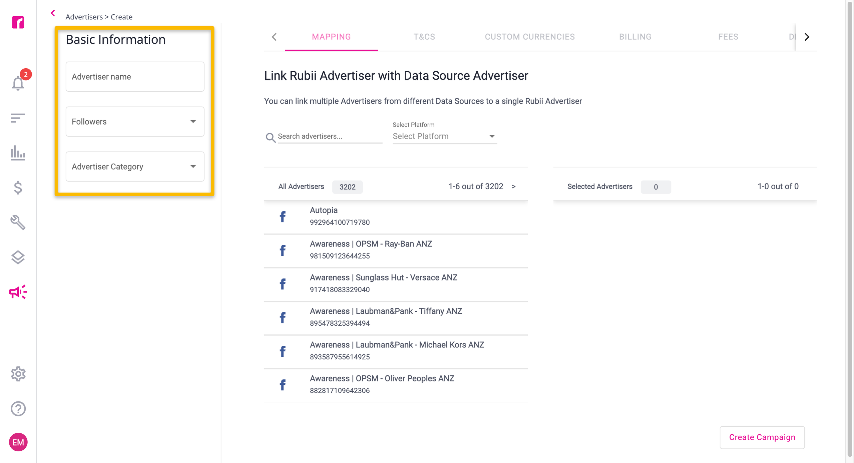Click the Advertisers breadcrumb link

tap(84, 17)
